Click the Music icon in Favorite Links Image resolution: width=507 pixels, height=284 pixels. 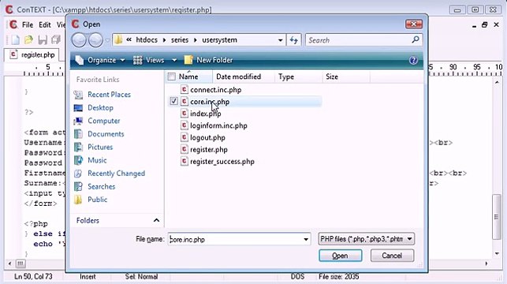pos(78,160)
